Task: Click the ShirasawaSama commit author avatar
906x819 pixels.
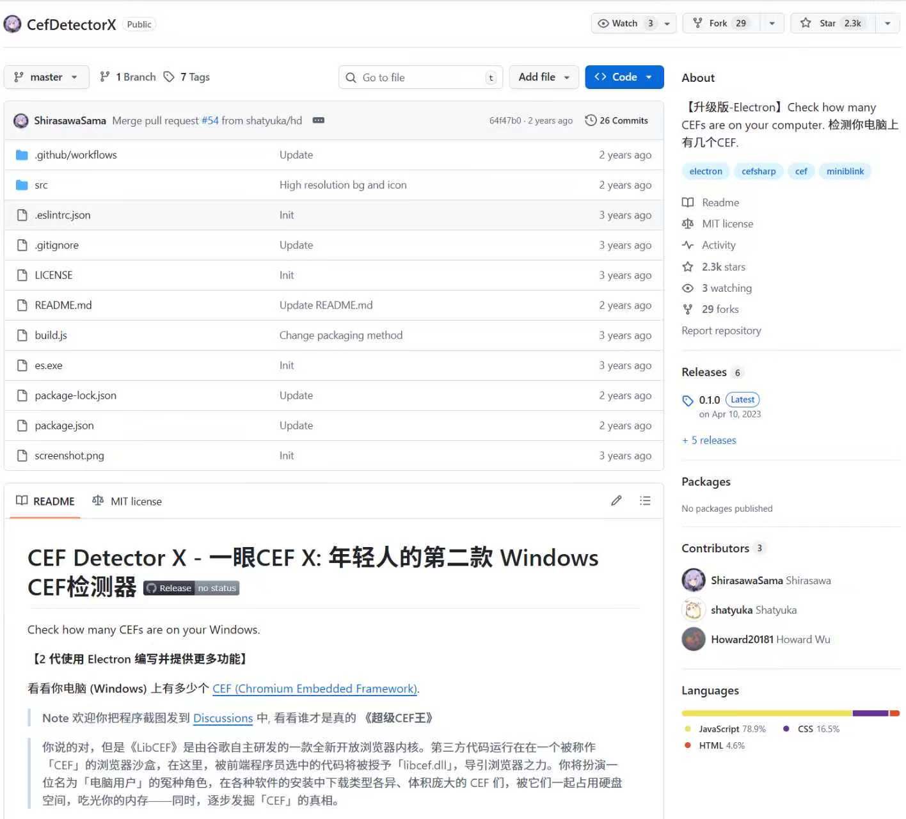Action: point(21,120)
